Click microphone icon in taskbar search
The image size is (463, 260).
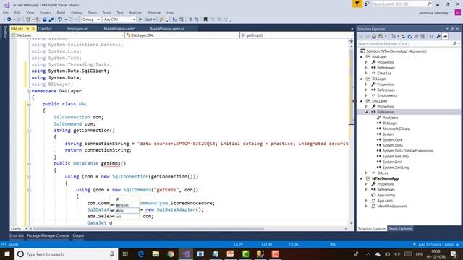coord(112,253)
